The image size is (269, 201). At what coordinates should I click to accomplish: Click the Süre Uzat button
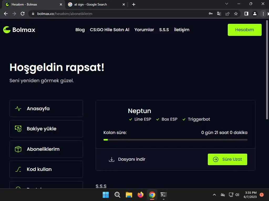(227, 159)
